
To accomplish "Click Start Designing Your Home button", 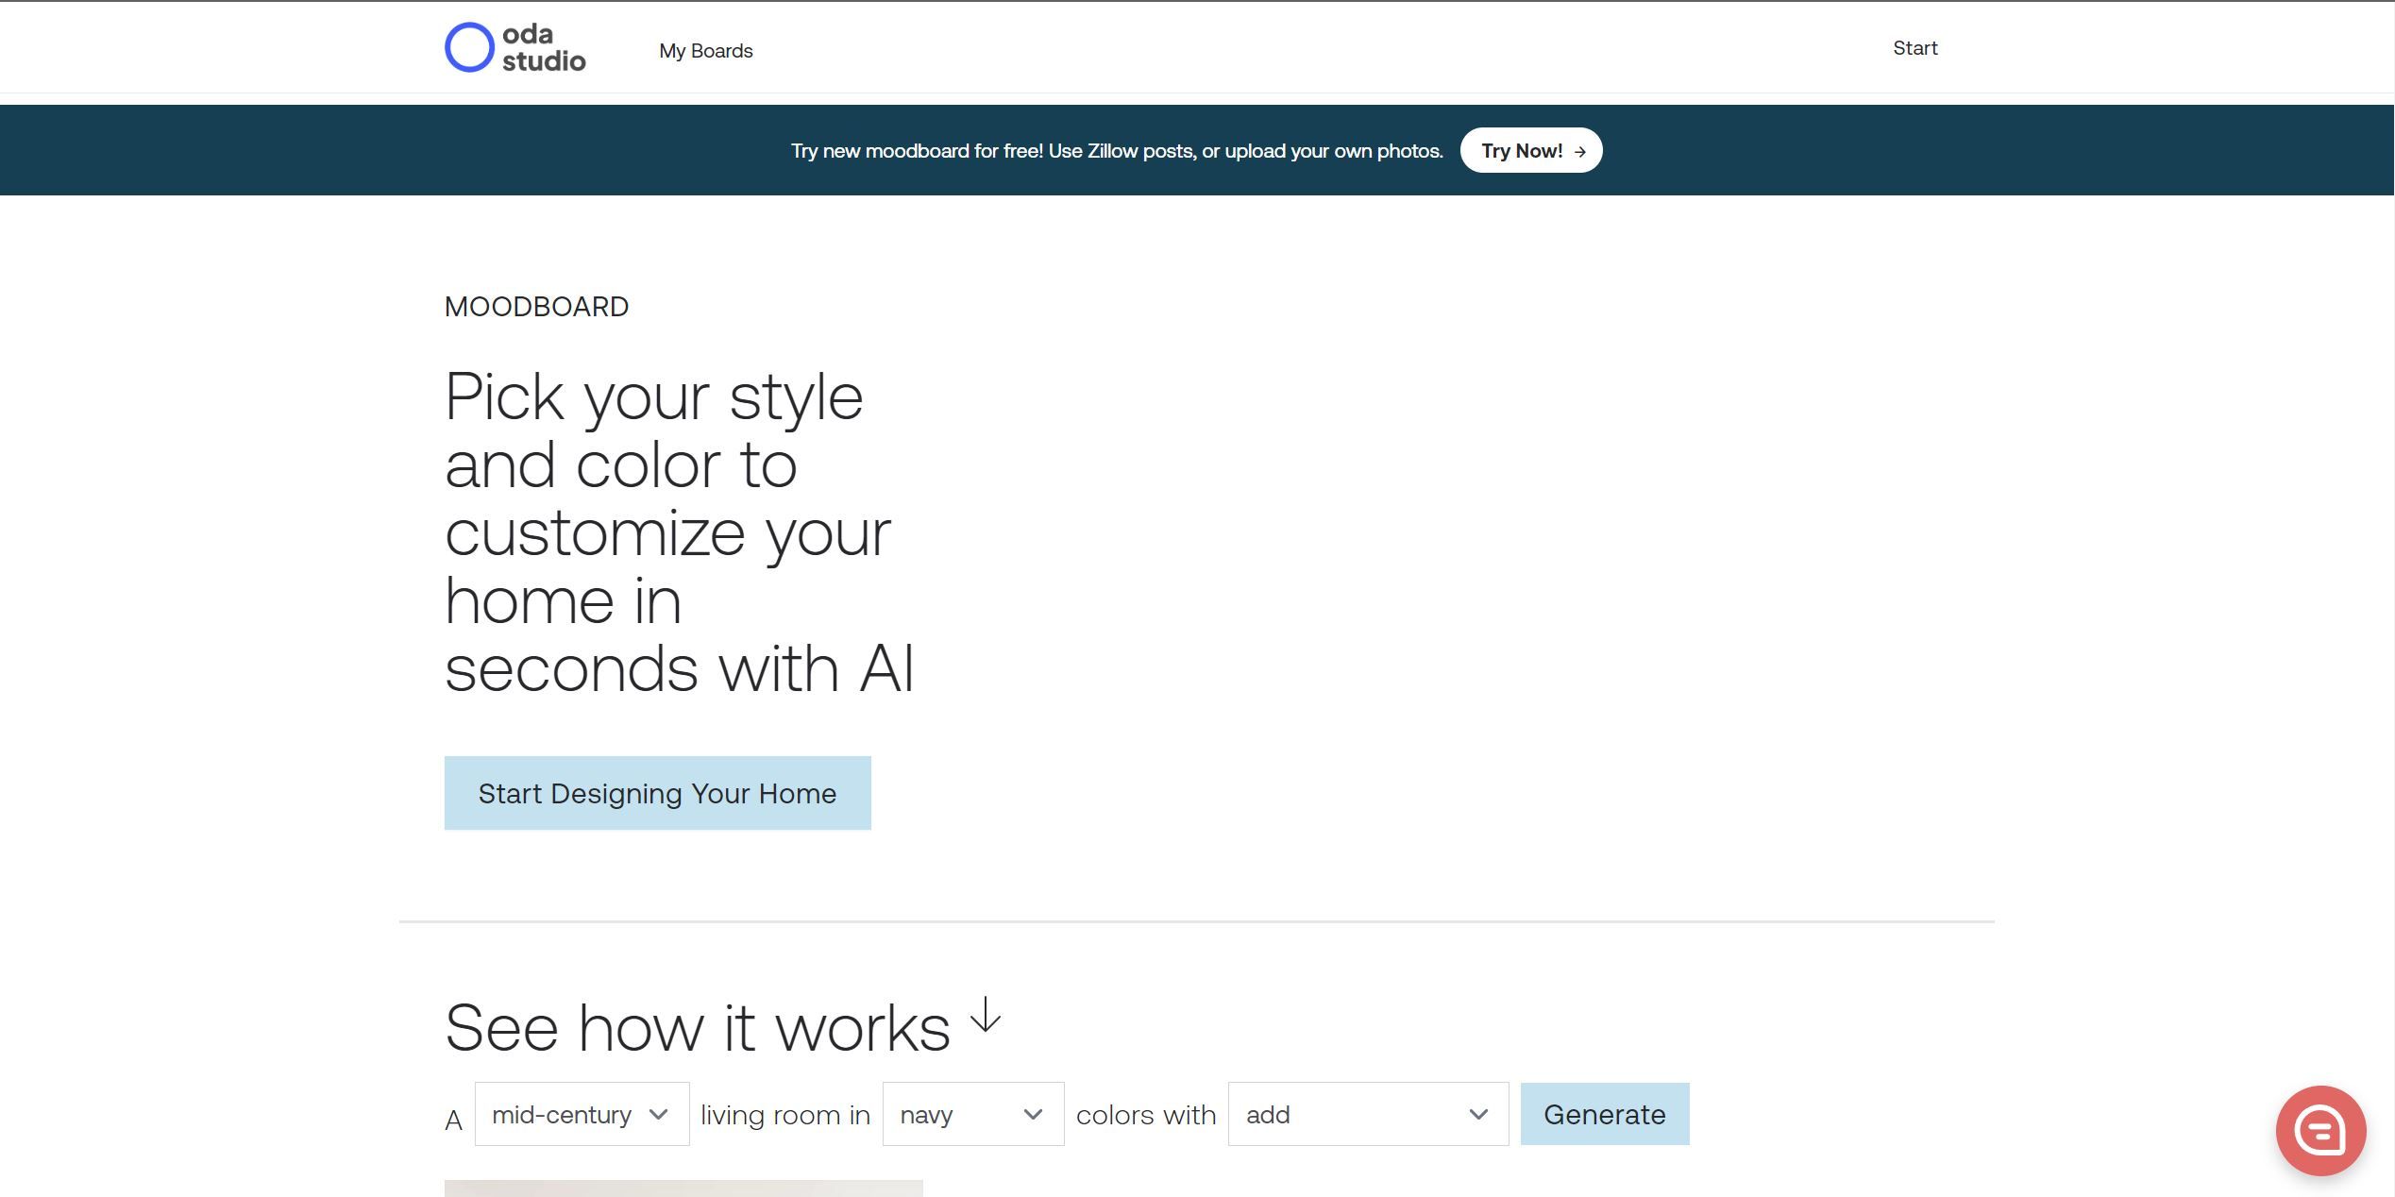I will tap(657, 792).
